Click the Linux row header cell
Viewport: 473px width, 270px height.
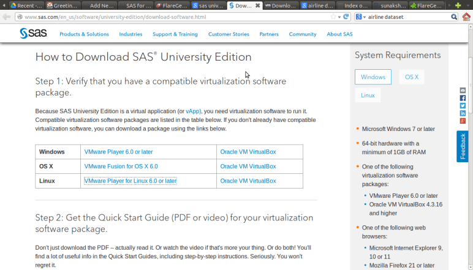click(x=58, y=181)
